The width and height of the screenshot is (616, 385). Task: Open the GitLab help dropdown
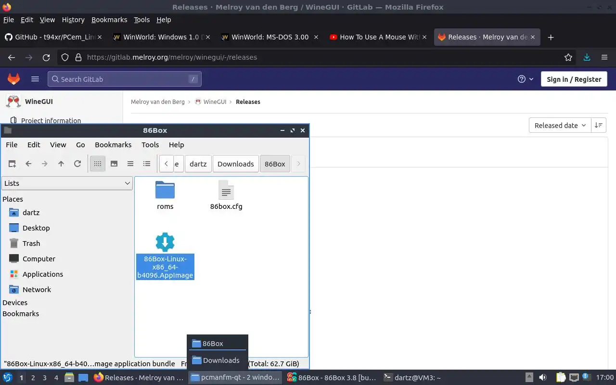526,79
